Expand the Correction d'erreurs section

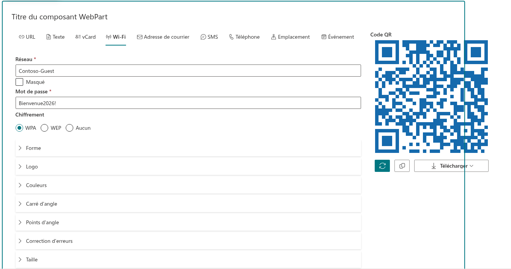(x=188, y=241)
